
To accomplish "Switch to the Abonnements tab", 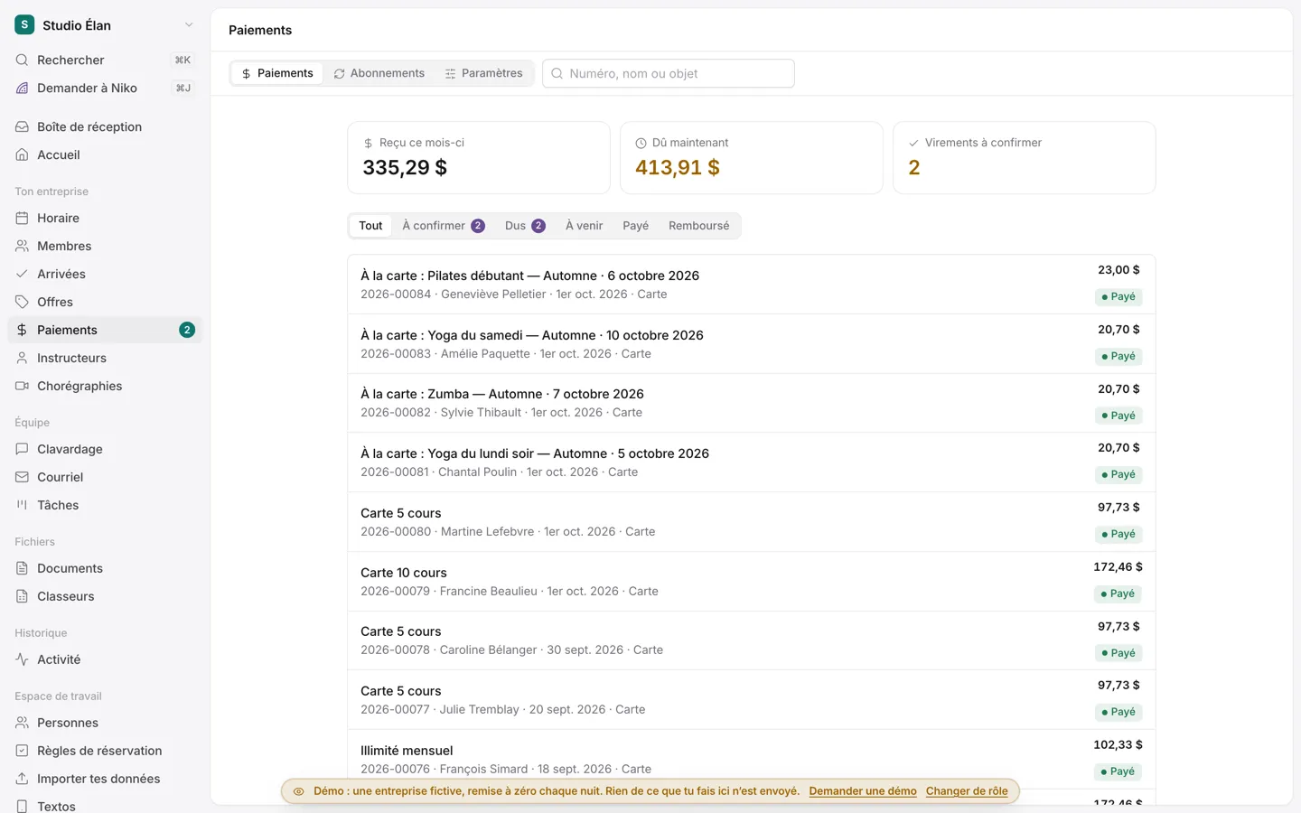I will coord(379,73).
